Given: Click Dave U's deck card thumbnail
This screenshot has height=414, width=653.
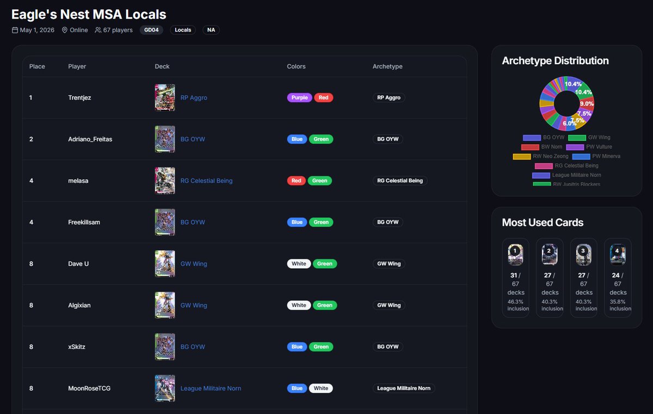Looking at the screenshot, I should click(x=165, y=264).
